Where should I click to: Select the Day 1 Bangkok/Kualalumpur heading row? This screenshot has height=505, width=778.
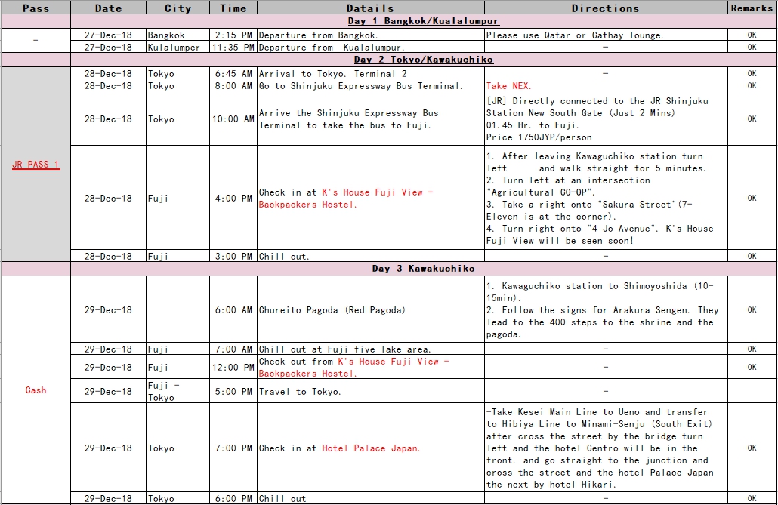[424, 21]
